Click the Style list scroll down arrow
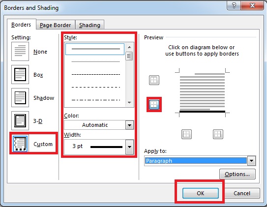The width and height of the screenshot is (267, 207). (x=129, y=102)
